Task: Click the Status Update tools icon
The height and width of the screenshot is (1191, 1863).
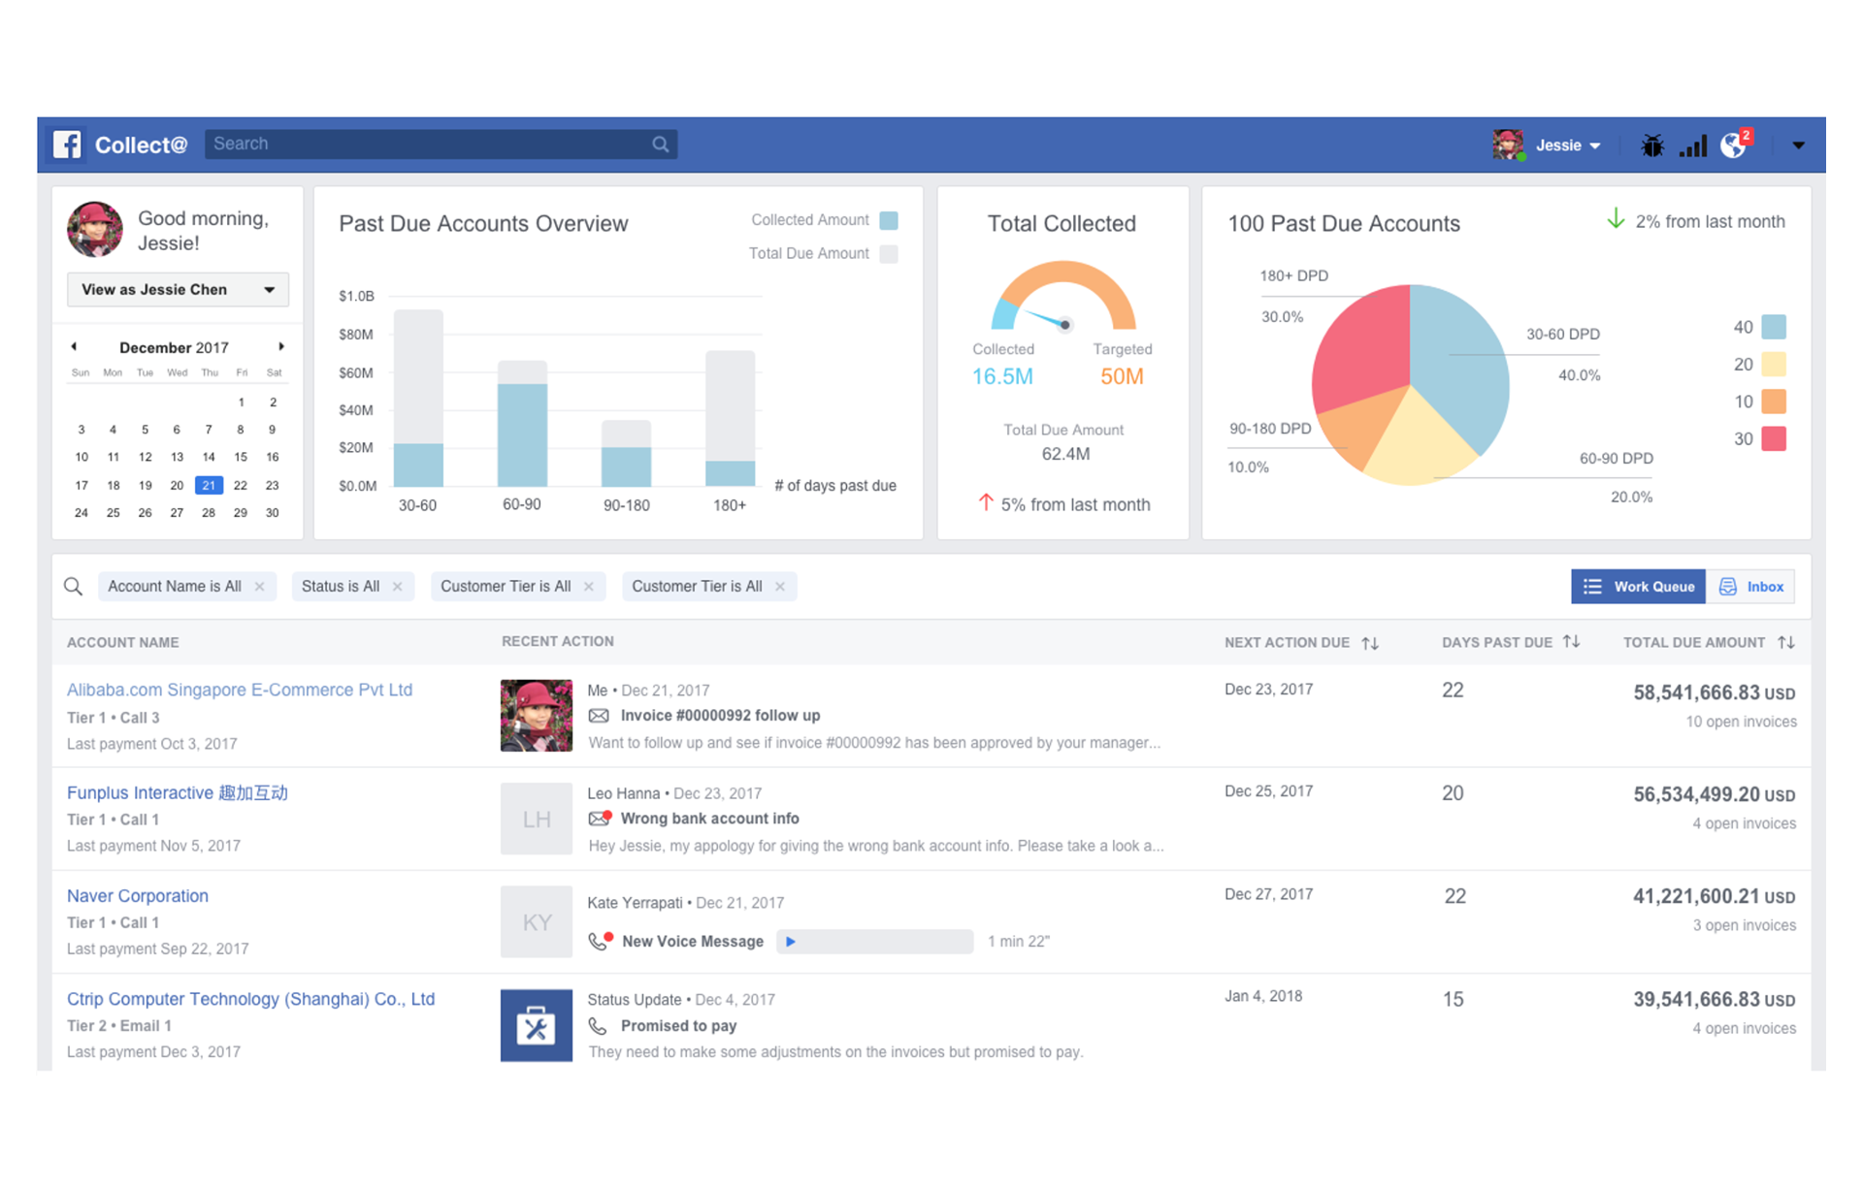Action: pyautogui.click(x=537, y=1025)
